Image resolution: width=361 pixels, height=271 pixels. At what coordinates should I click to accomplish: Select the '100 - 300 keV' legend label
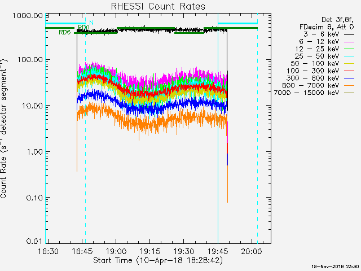click(x=312, y=71)
